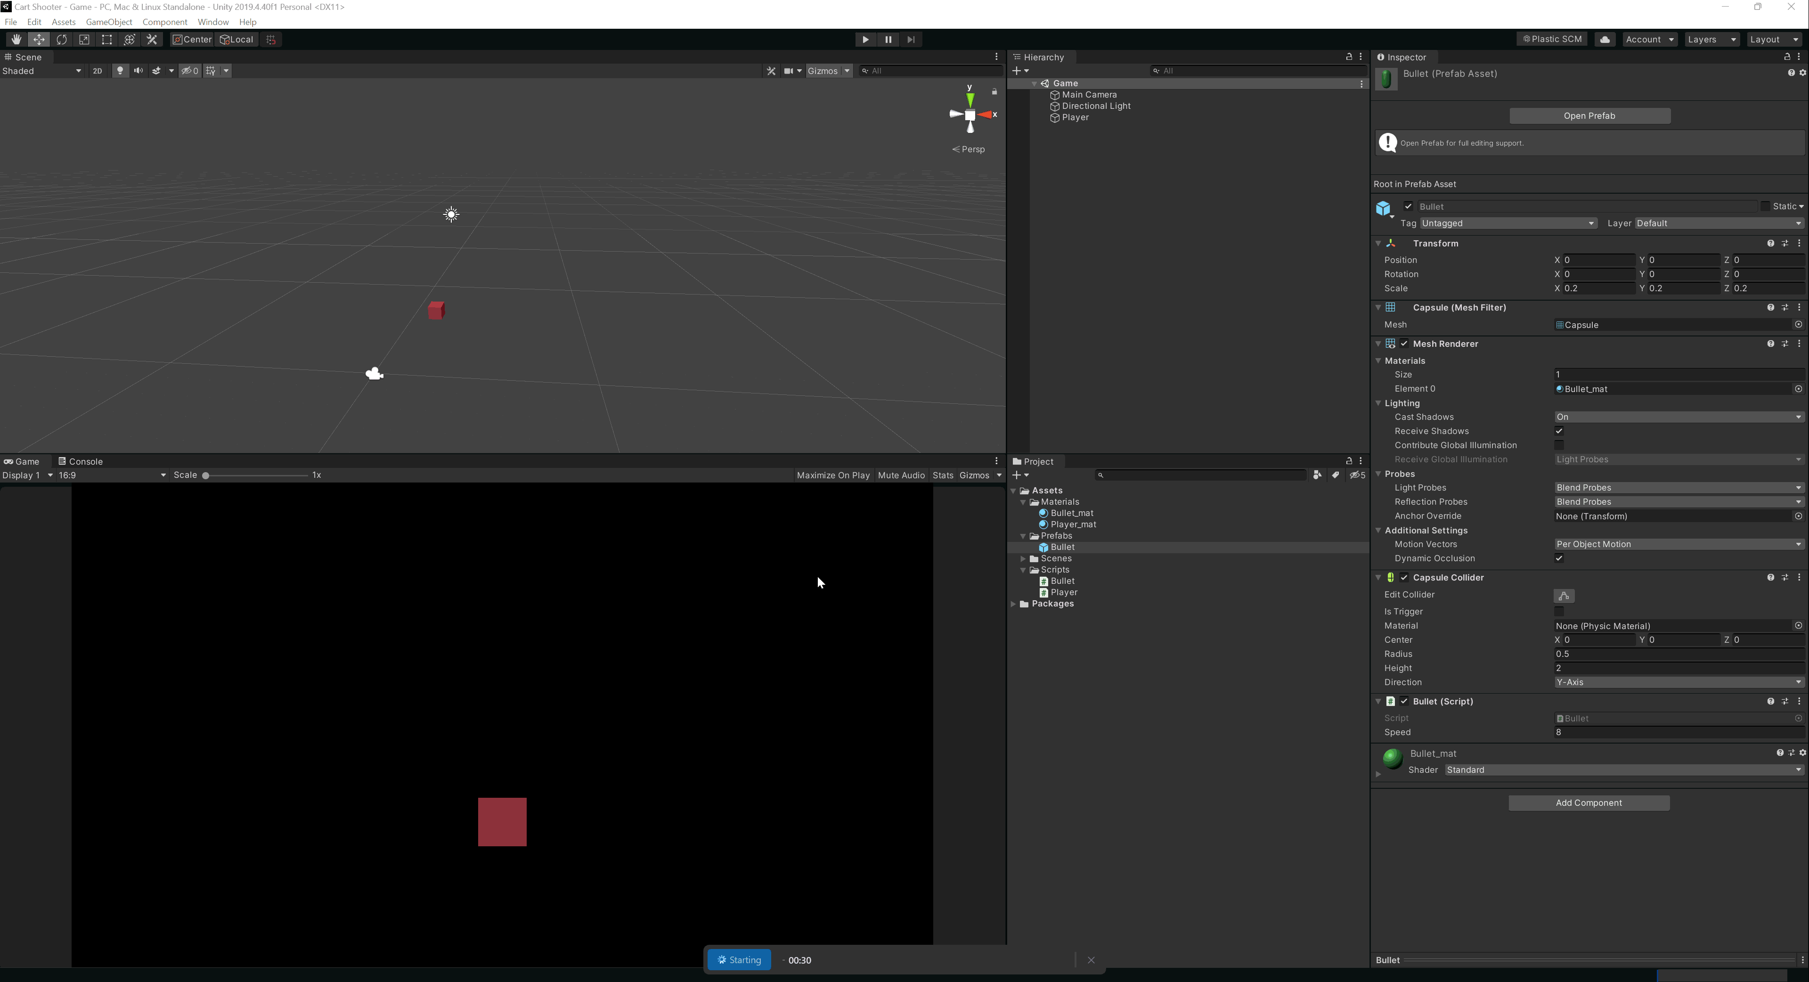Click the Open Prefab button
Image resolution: width=1809 pixels, height=982 pixels.
(x=1589, y=116)
